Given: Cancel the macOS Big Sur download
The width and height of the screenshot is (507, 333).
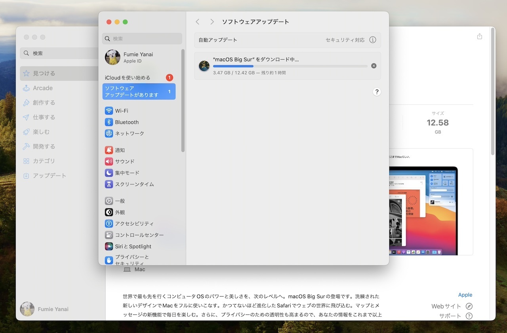Looking at the screenshot, I should tap(374, 66).
